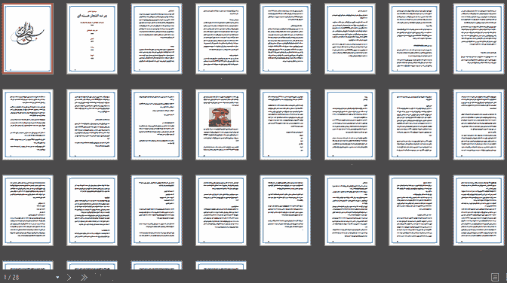Open the sixth page thumbnail
This screenshot has width=507, height=283.
click(350, 38)
